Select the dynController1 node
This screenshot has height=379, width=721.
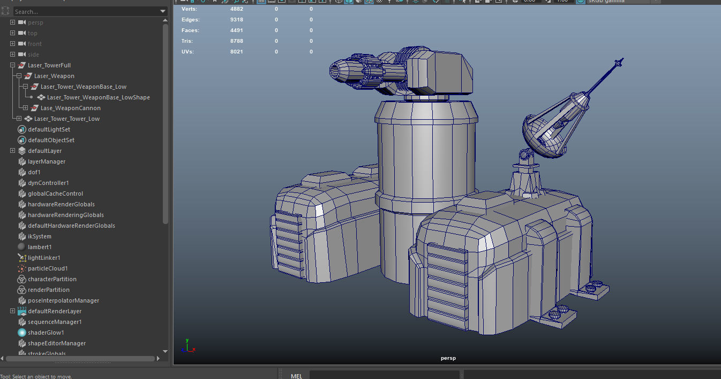(x=48, y=183)
